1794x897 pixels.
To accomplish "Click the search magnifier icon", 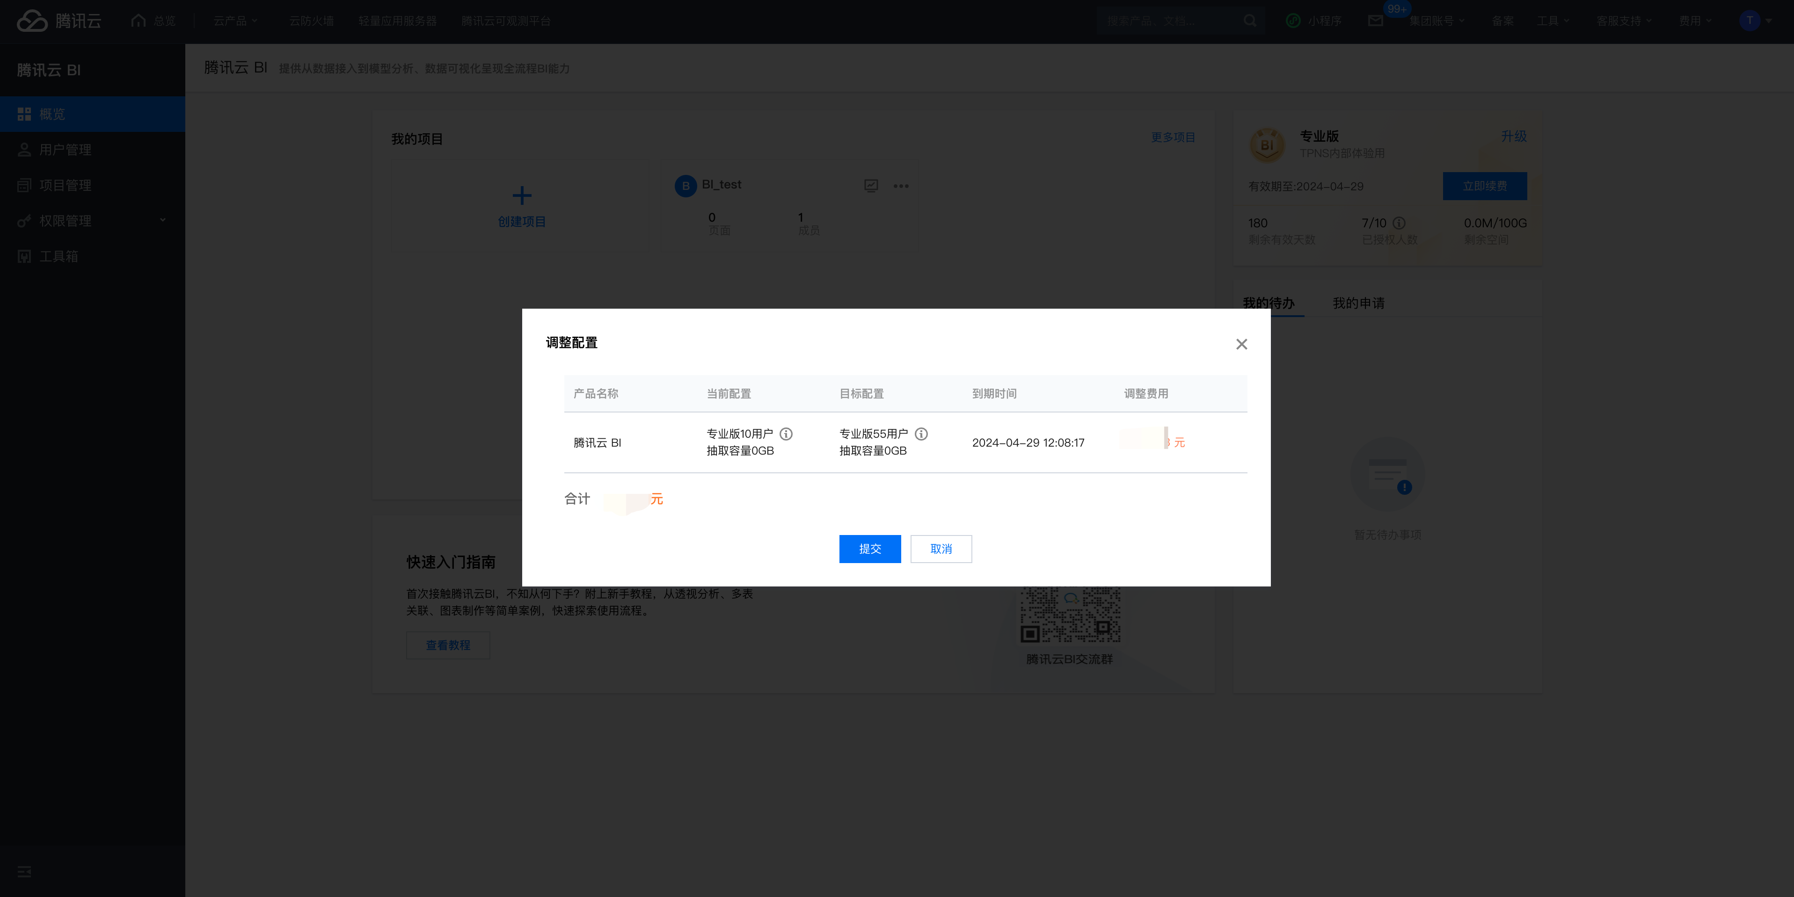I will (x=1250, y=21).
